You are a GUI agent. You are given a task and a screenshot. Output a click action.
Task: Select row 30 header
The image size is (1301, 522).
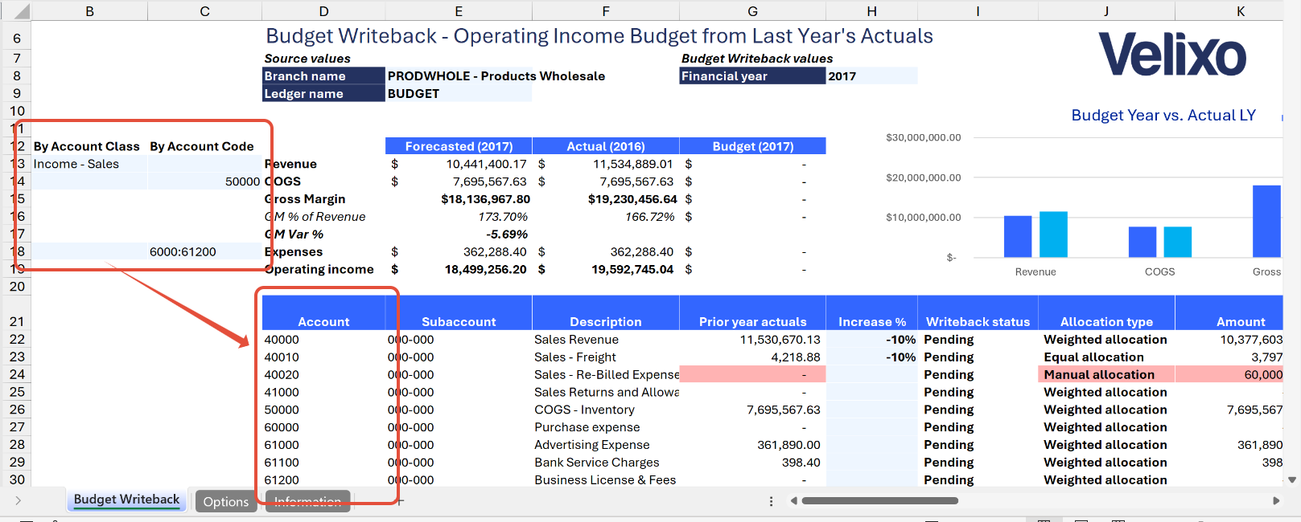(17, 479)
